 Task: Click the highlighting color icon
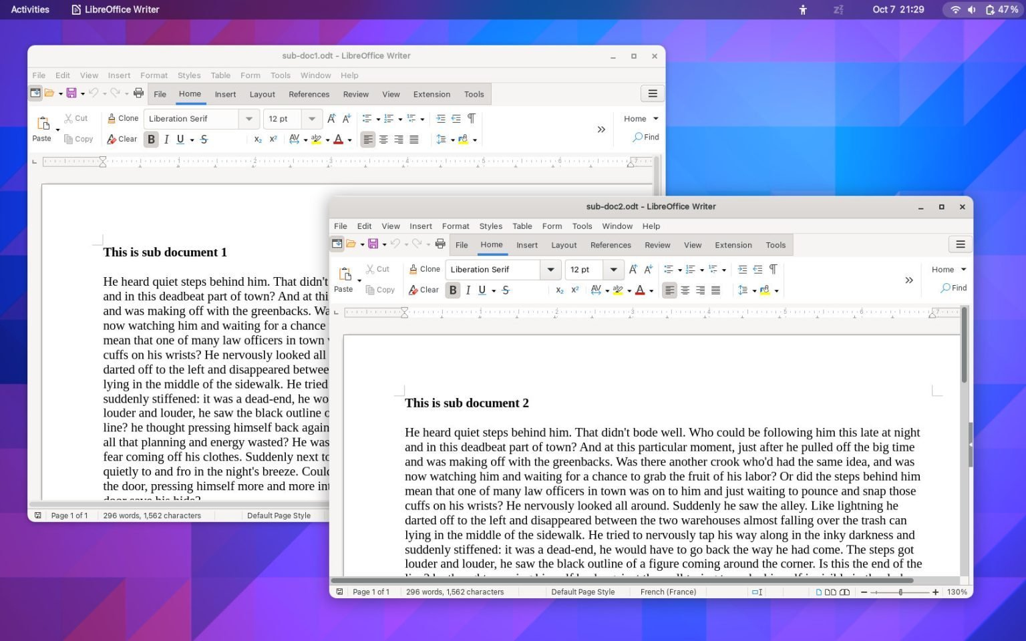click(x=618, y=290)
